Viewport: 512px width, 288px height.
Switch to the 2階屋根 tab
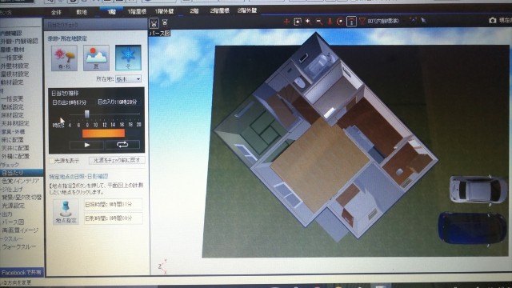point(219,10)
